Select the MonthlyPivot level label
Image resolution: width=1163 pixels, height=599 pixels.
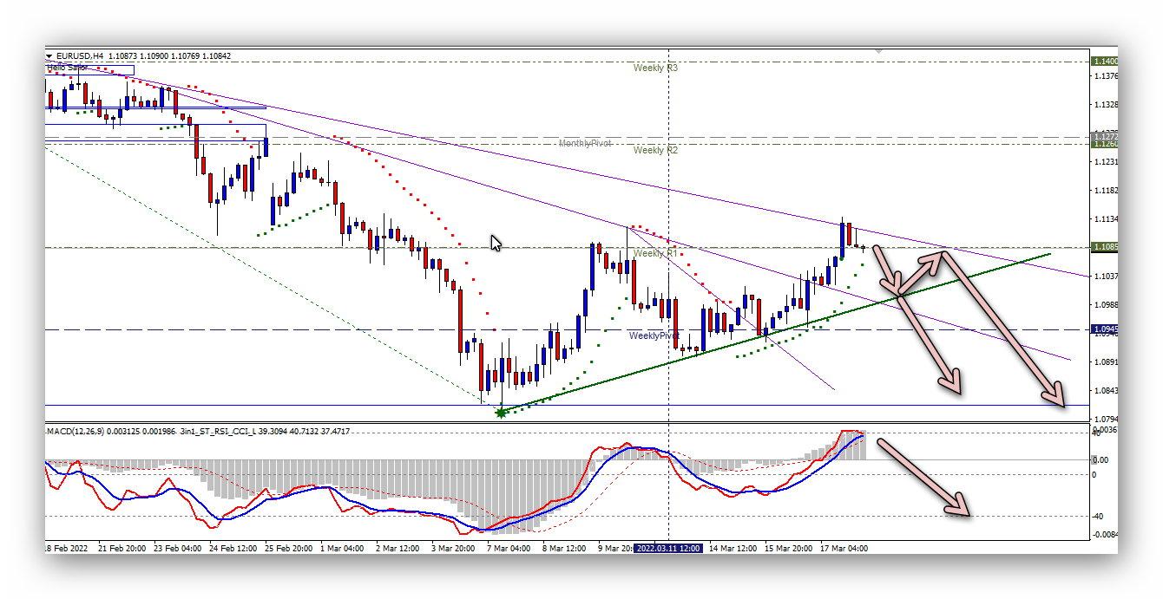tap(585, 143)
